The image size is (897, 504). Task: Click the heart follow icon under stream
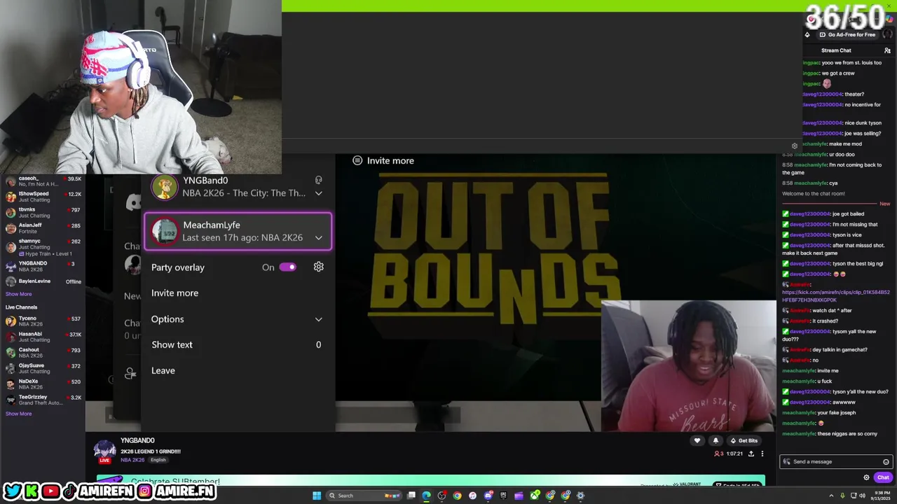[697, 440]
